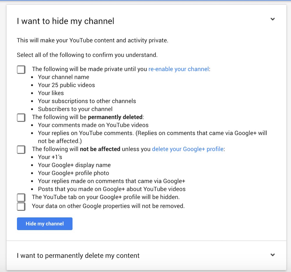Viewport: 291px width, 272px height.
Task: Click the bold 'not be affected' text
Action: [100, 149]
